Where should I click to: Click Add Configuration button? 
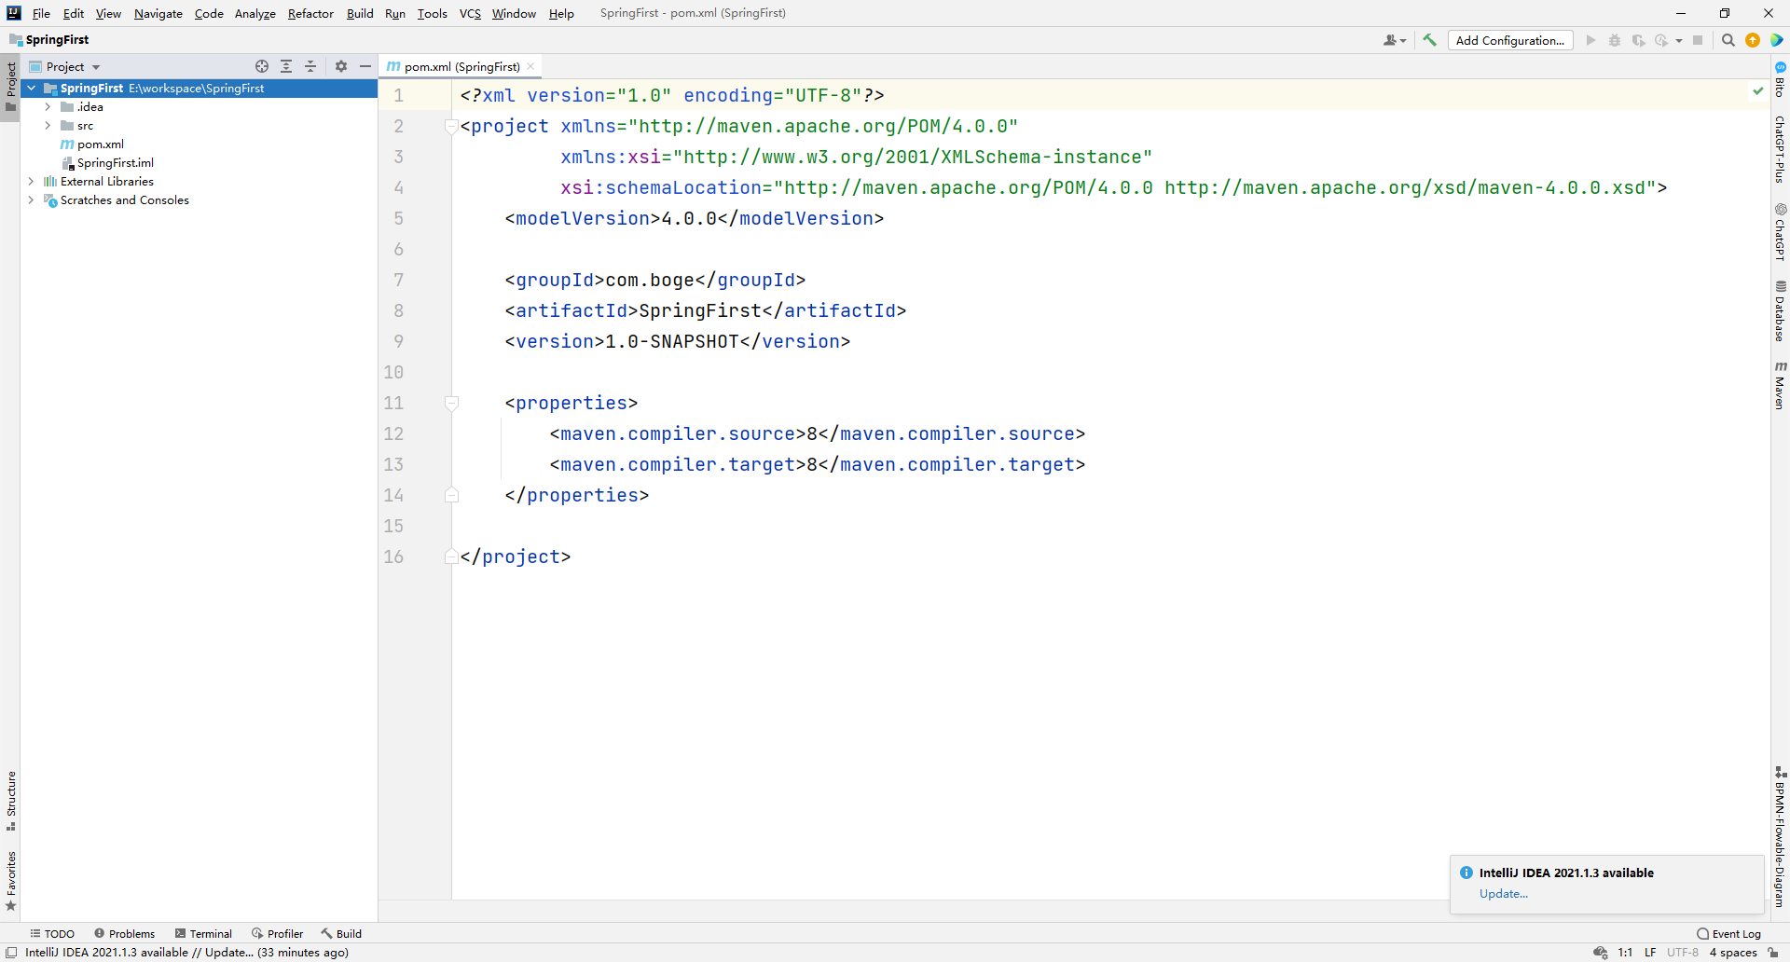click(x=1510, y=40)
